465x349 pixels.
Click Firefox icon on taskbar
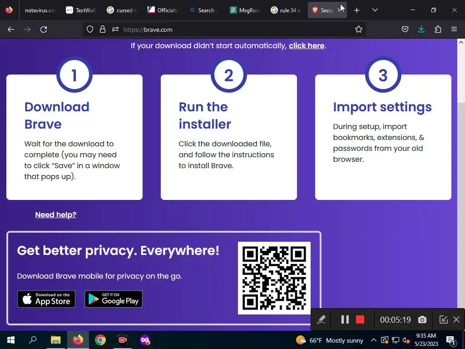click(78, 340)
